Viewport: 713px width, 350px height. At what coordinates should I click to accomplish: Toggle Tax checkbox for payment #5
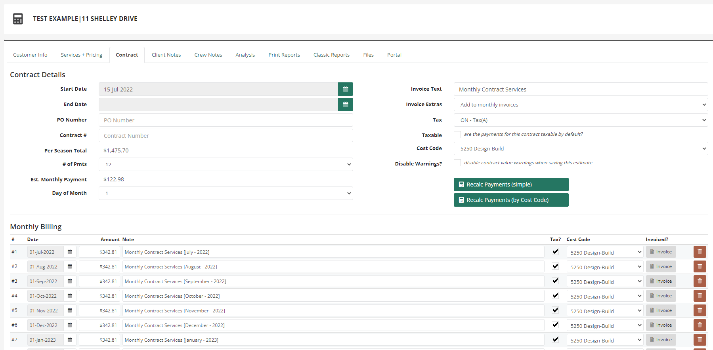click(x=555, y=310)
